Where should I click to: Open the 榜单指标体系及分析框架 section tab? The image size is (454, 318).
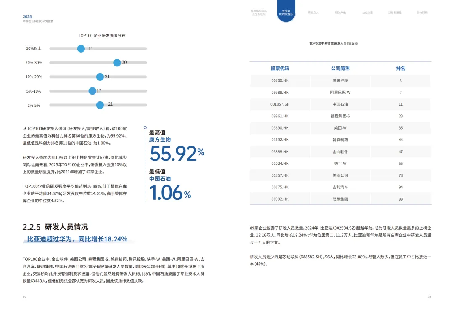(259, 13)
